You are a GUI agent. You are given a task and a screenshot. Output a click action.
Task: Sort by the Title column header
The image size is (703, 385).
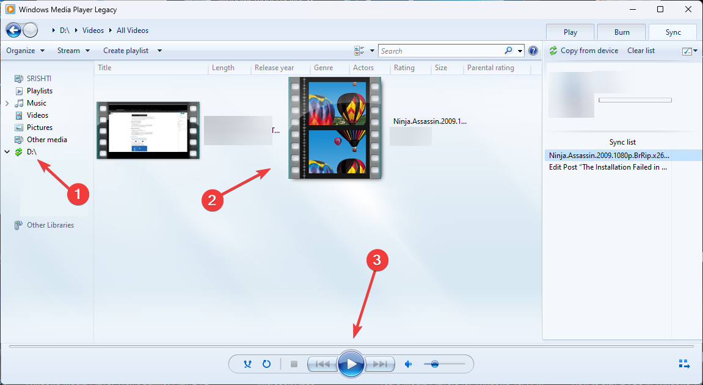coord(151,68)
